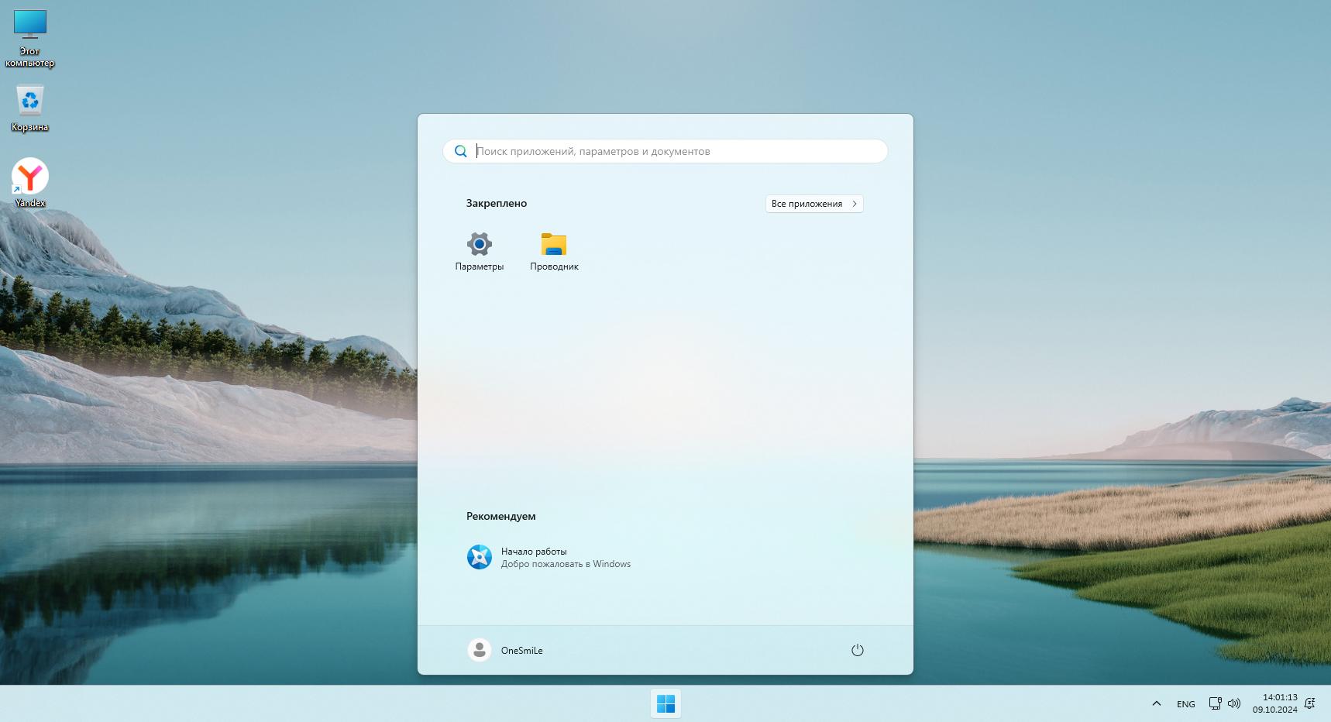The height and width of the screenshot is (722, 1331).
Task: Select the Корзина recycle bin icon
Action: (x=30, y=108)
